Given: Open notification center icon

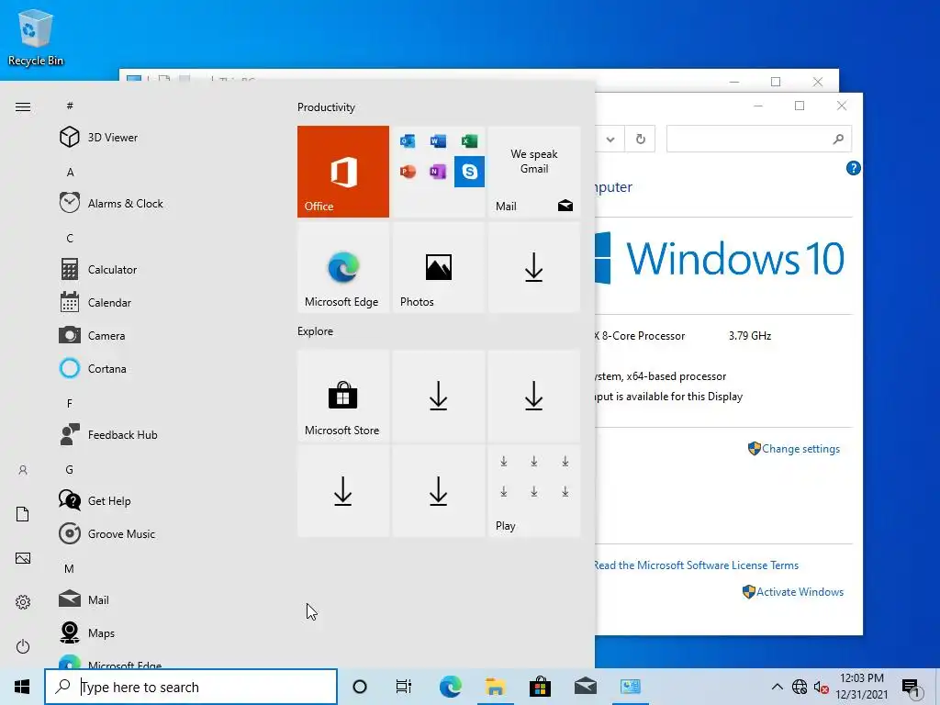Looking at the screenshot, I should pyautogui.click(x=912, y=688).
